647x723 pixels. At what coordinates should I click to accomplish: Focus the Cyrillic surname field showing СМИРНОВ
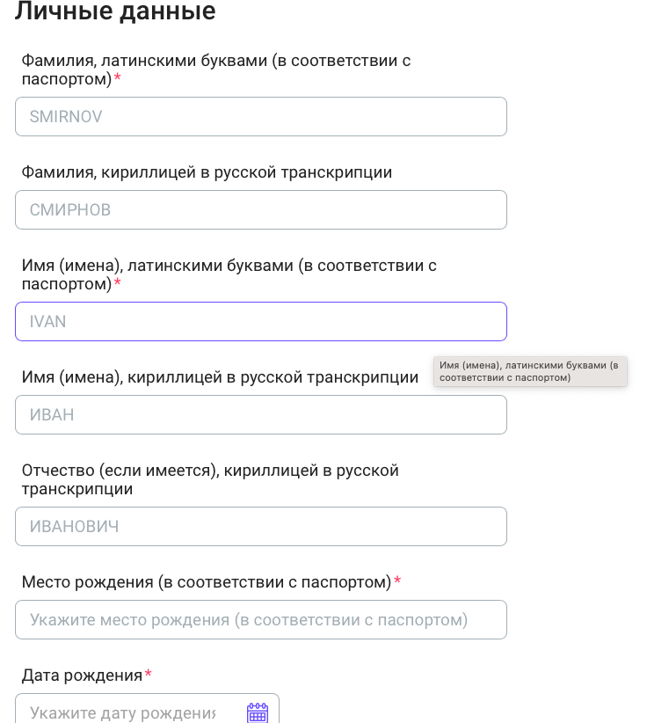tap(260, 210)
